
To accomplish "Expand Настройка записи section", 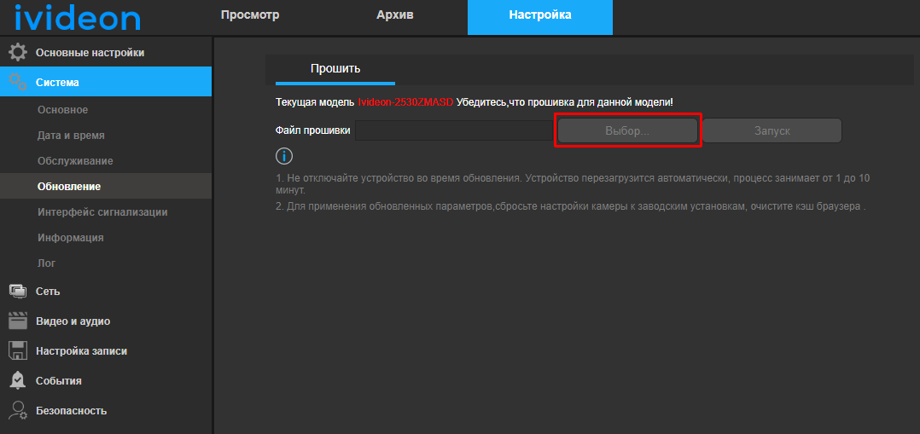I will pyautogui.click(x=106, y=350).
